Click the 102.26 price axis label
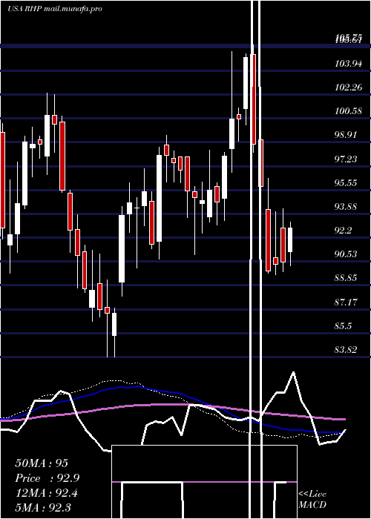 (349, 87)
